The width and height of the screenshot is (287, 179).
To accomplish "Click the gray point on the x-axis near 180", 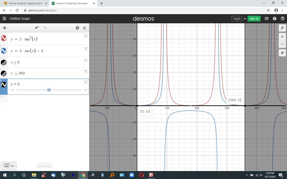I will [x=191, y=105].
